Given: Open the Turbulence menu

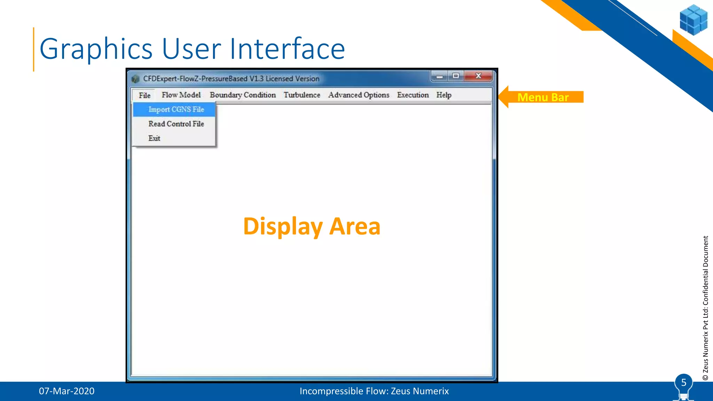Looking at the screenshot, I should tap(302, 95).
